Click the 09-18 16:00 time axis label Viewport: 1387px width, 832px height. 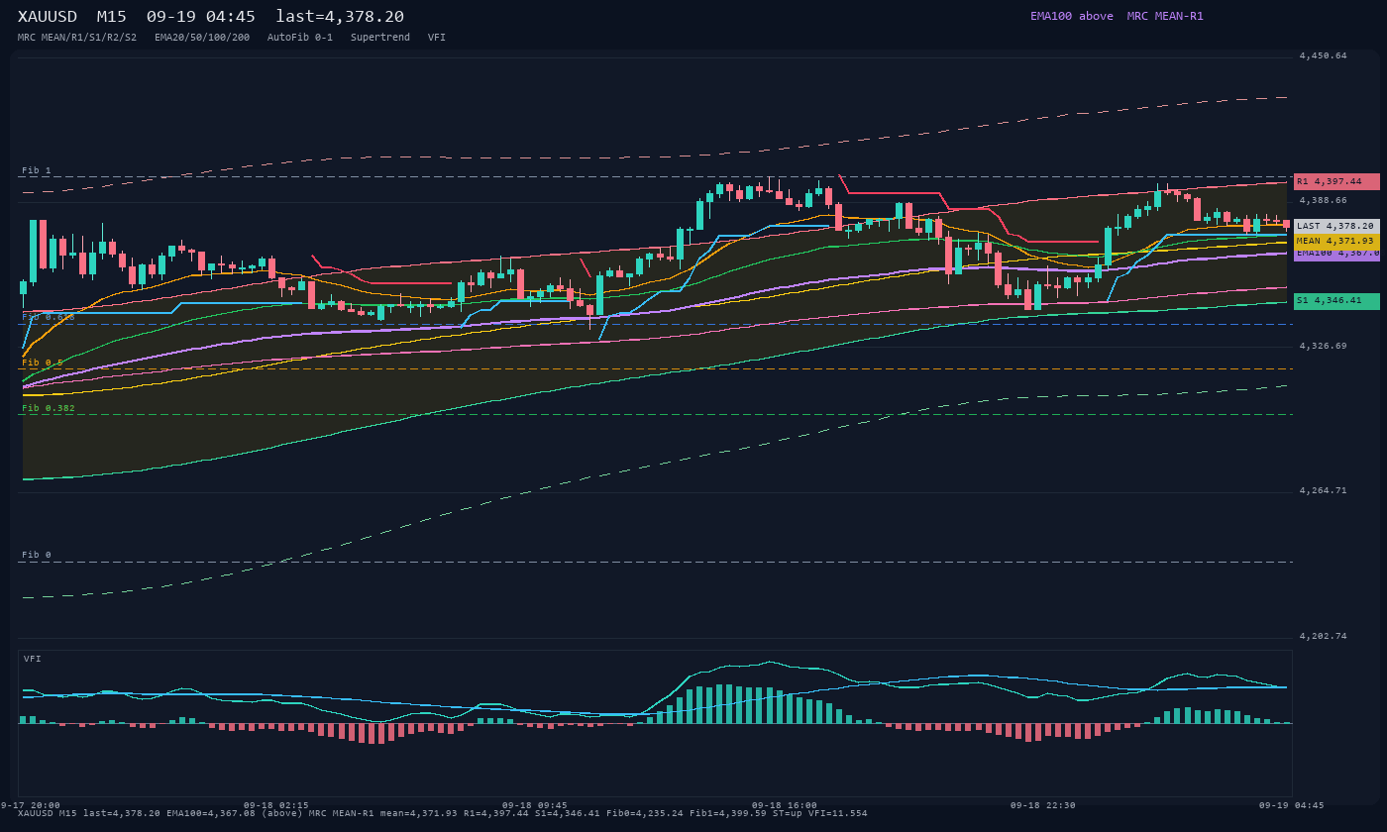(x=785, y=805)
